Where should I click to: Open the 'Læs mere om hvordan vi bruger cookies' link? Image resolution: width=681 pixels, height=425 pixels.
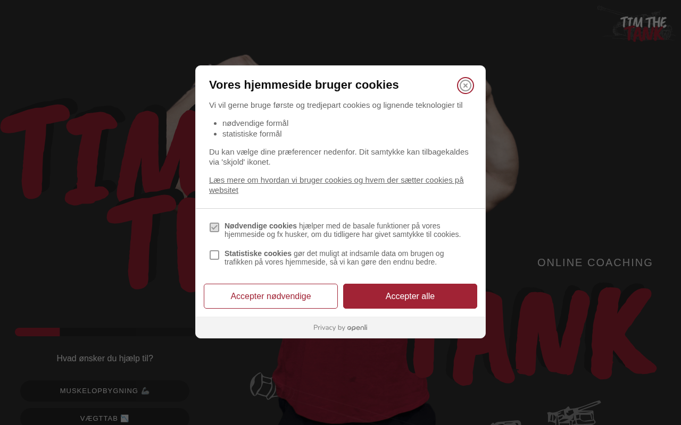pos(336,185)
